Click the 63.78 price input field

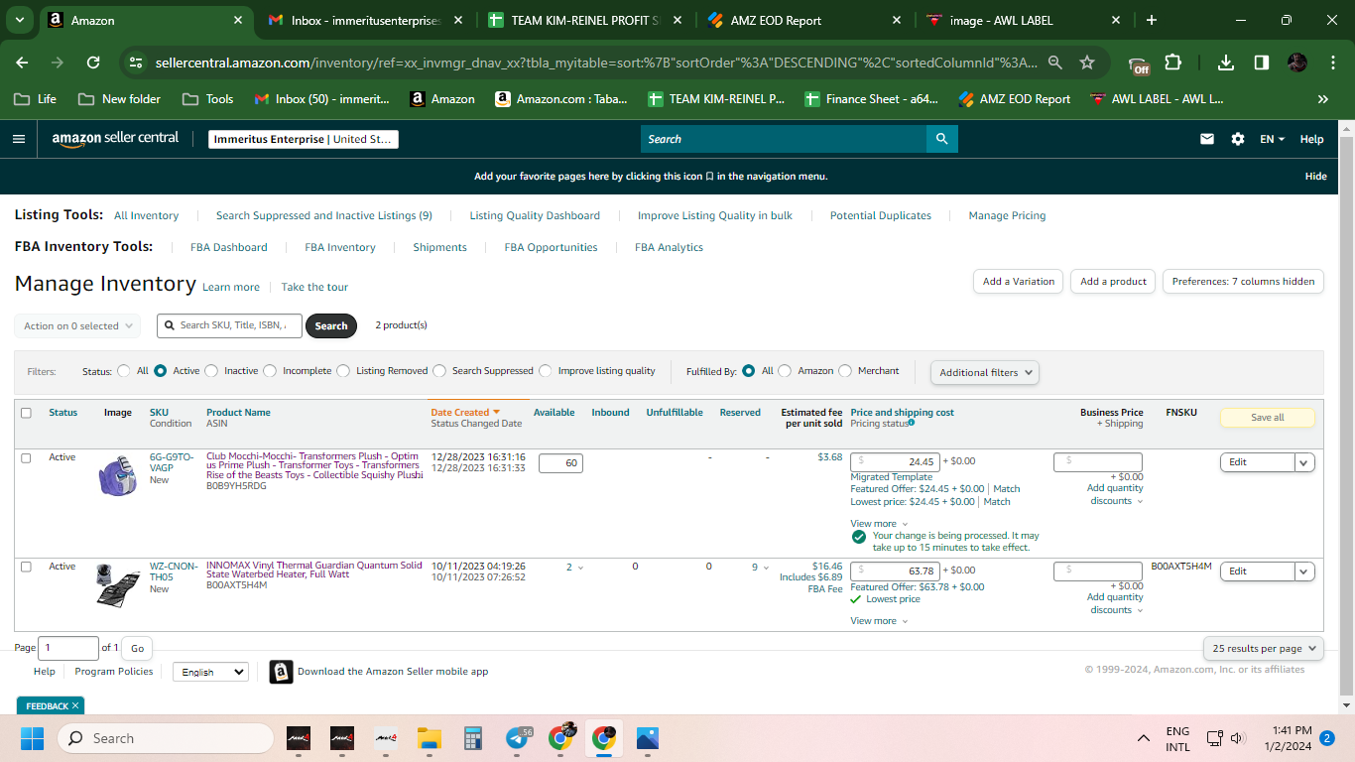895,571
